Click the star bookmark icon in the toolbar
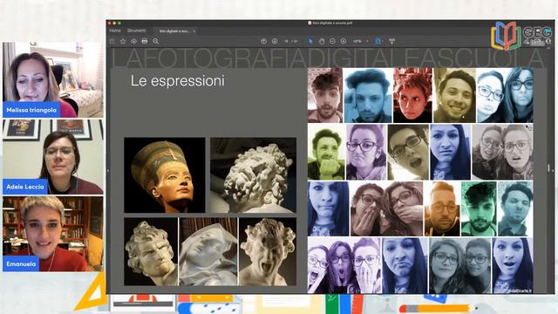 [123, 41]
